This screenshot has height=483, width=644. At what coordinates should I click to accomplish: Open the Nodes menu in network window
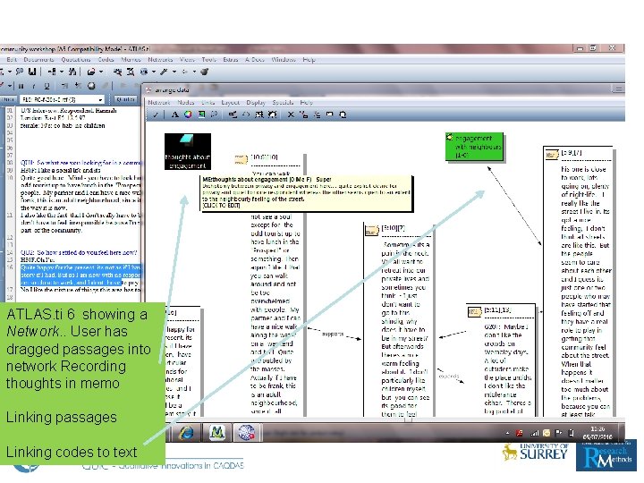coord(186,102)
